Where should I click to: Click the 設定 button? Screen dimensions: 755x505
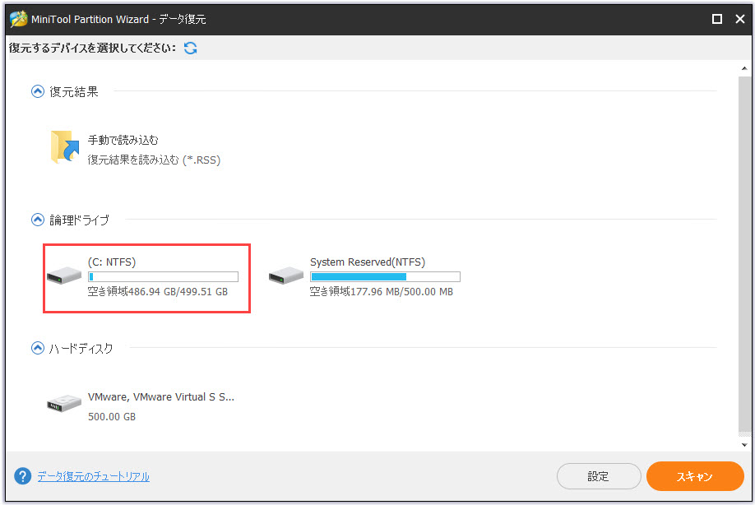(599, 476)
